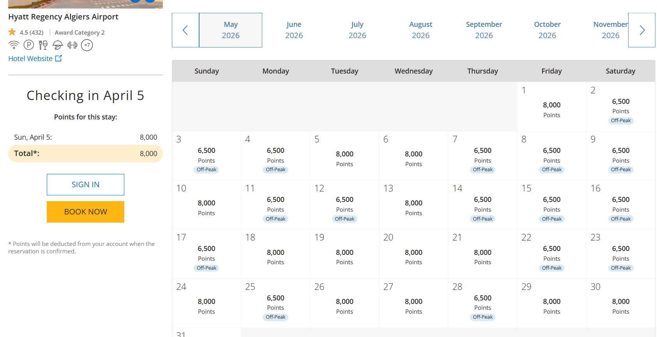This screenshot has width=657, height=337.
Task: Go to previous months with left chevron
Action: click(185, 30)
